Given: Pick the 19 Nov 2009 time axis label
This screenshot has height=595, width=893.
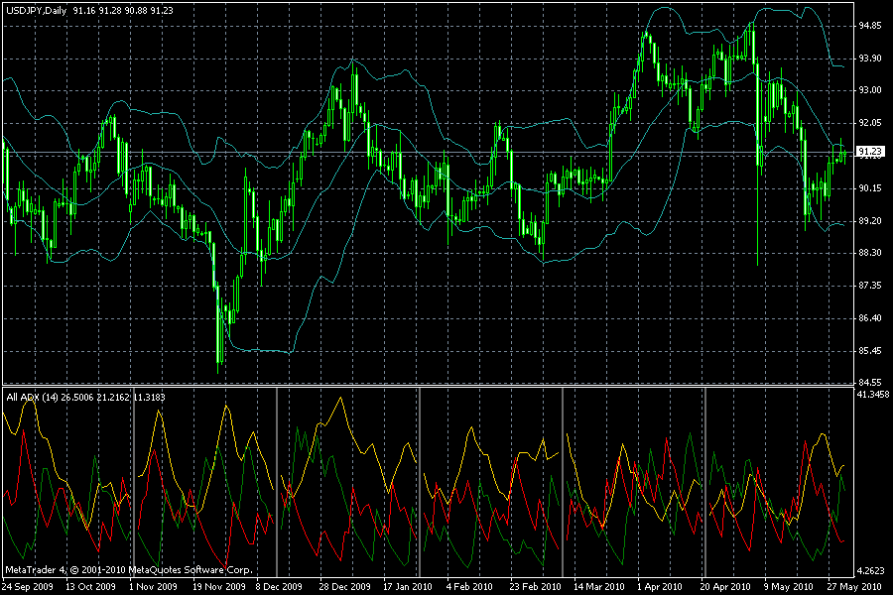Looking at the screenshot, I should [219, 586].
